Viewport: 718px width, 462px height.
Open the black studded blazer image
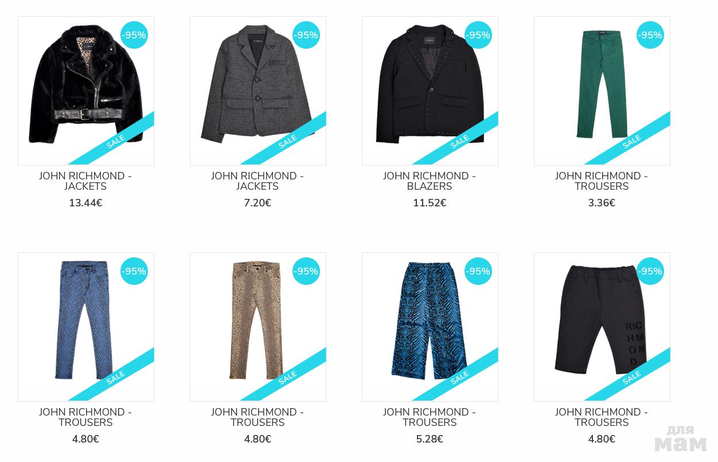tap(430, 91)
